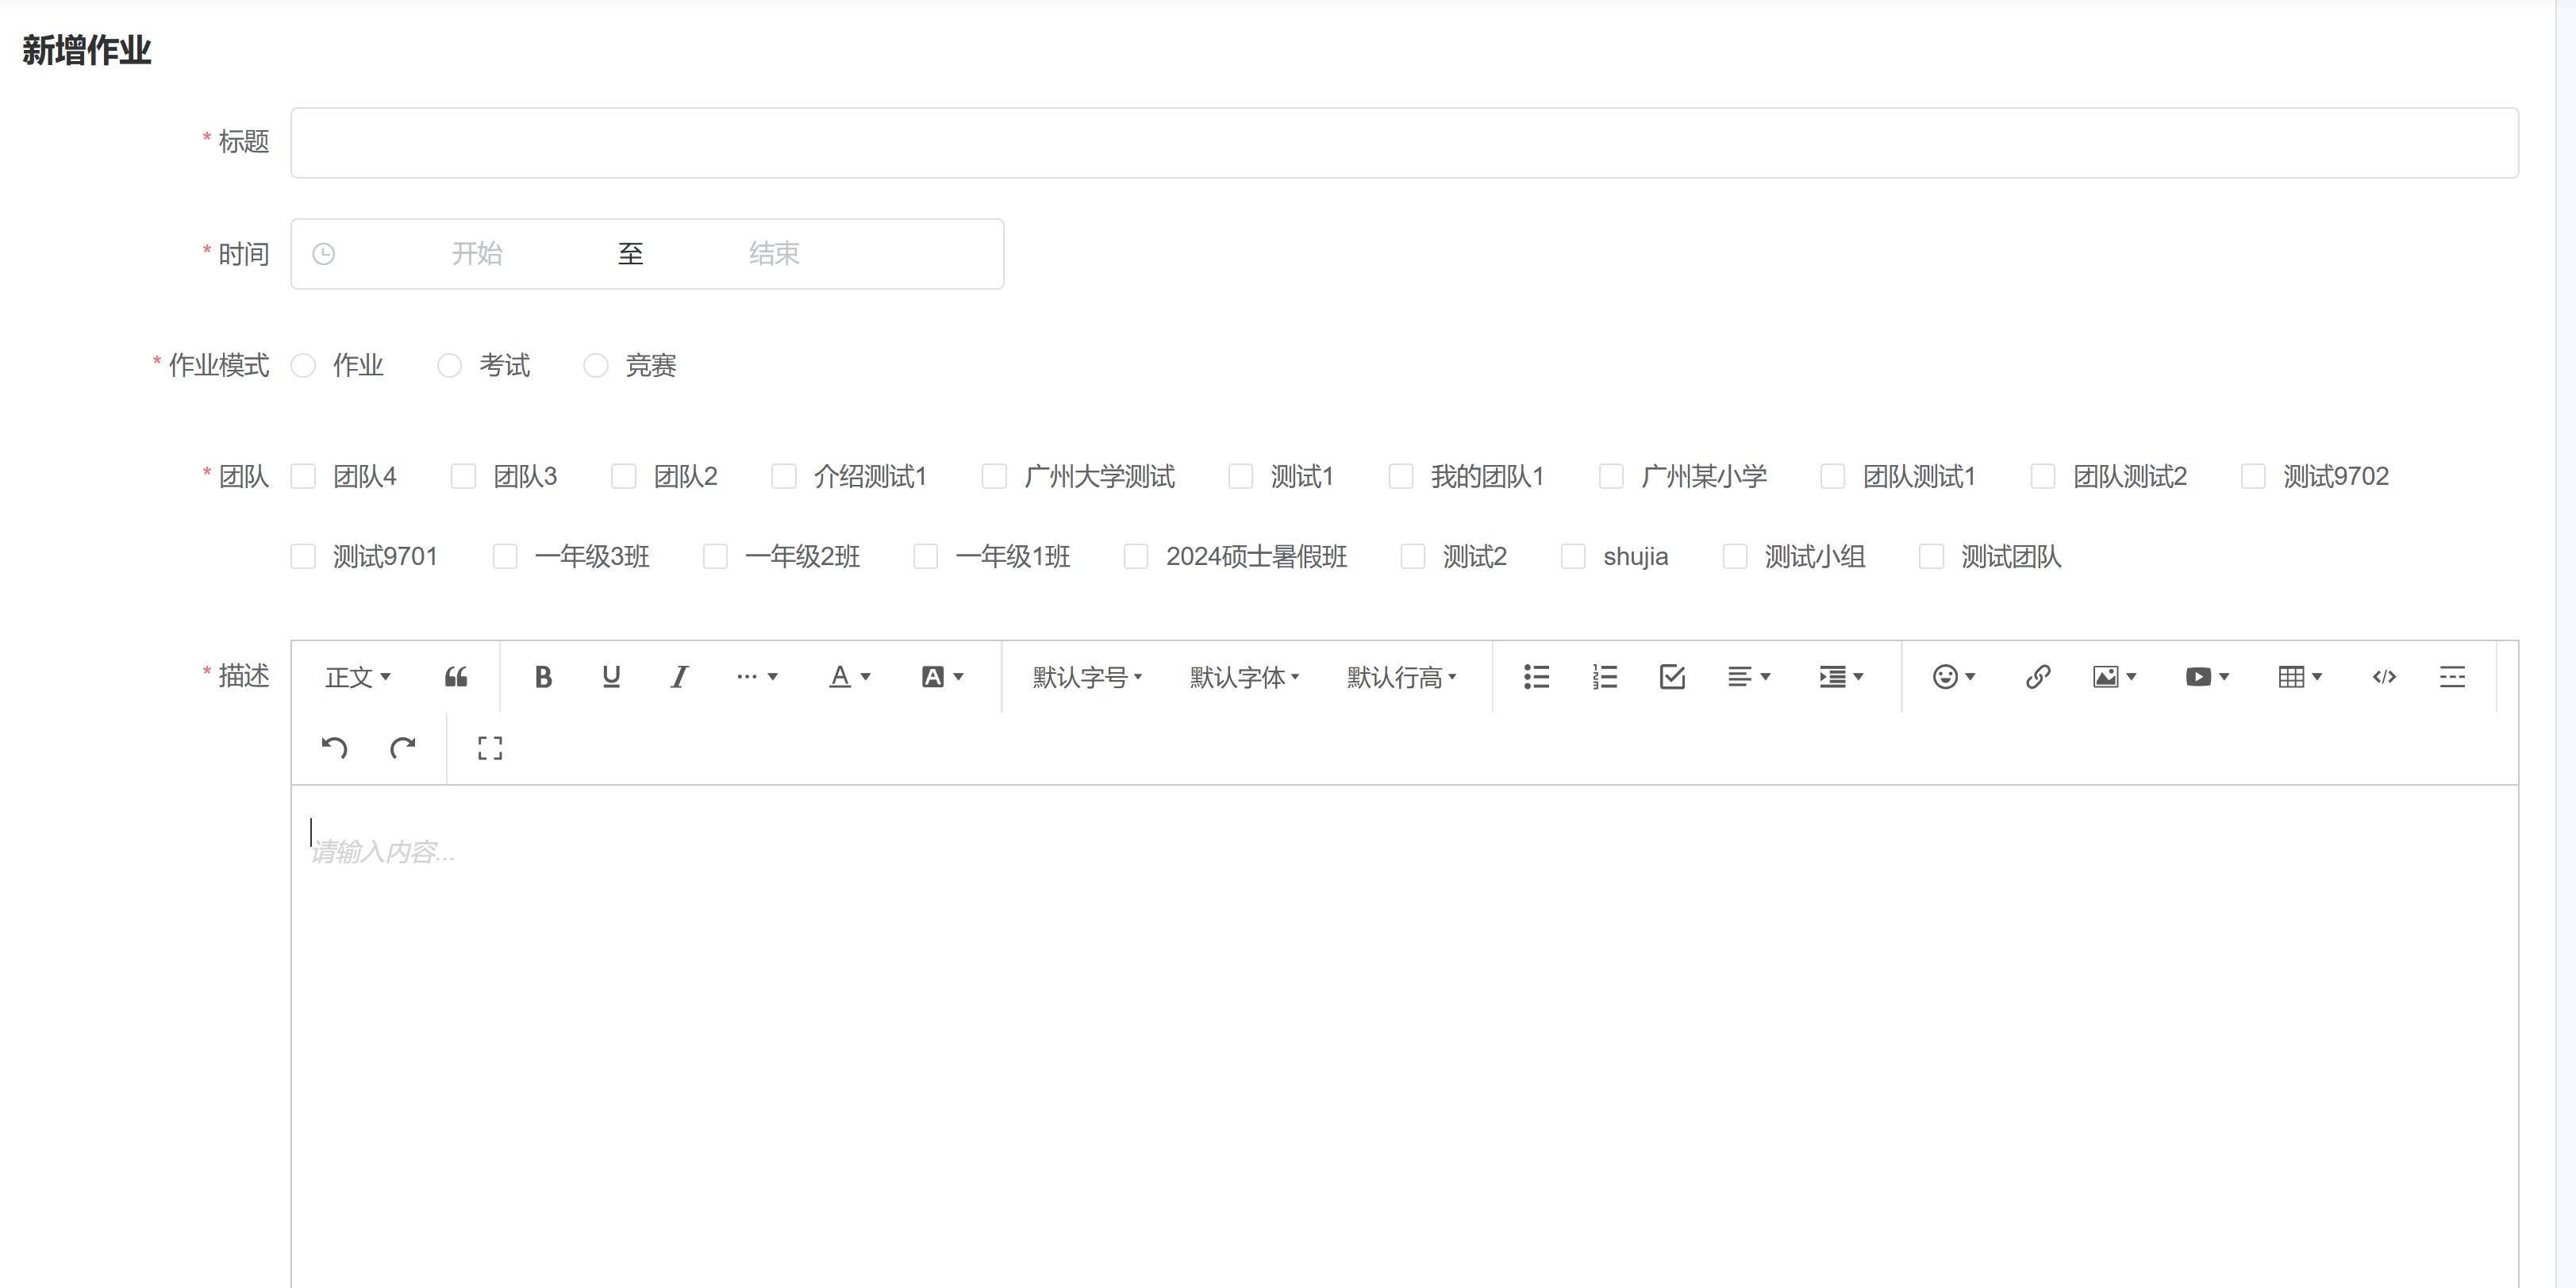Viewport: 2576px width, 1288px height.
Task: Undo the last edit
Action: pos(334,748)
